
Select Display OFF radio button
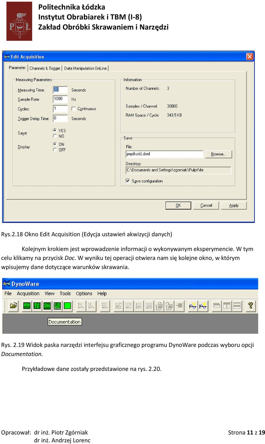tap(55, 150)
